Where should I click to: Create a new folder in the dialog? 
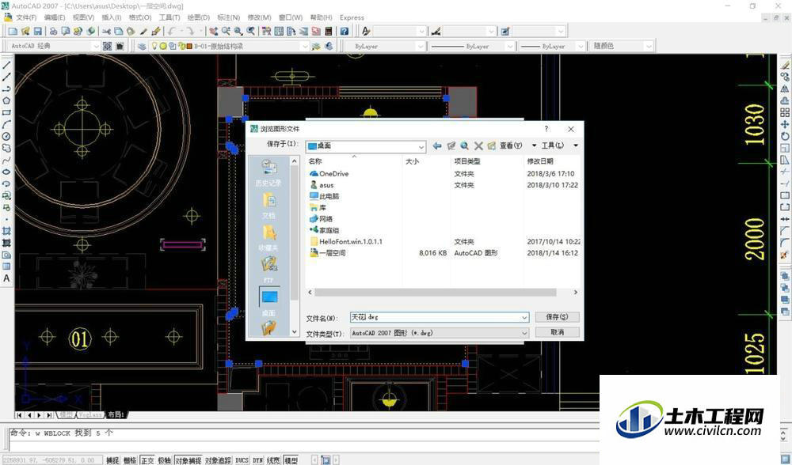(x=492, y=146)
